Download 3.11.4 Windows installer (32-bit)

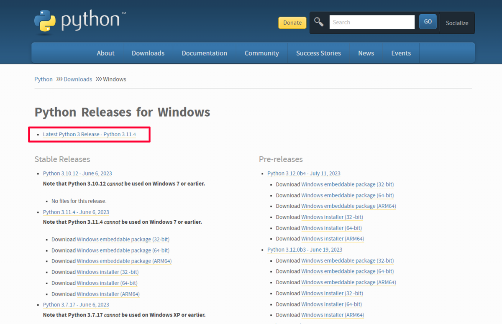coord(108,272)
